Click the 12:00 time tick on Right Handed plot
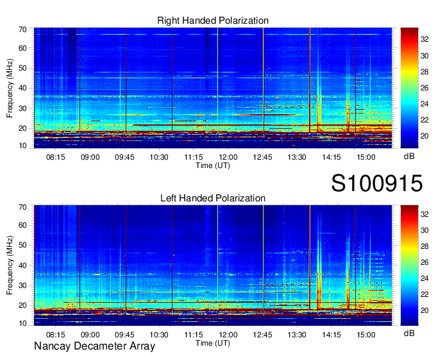The width and height of the screenshot is (436, 354). tap(228, 157)
